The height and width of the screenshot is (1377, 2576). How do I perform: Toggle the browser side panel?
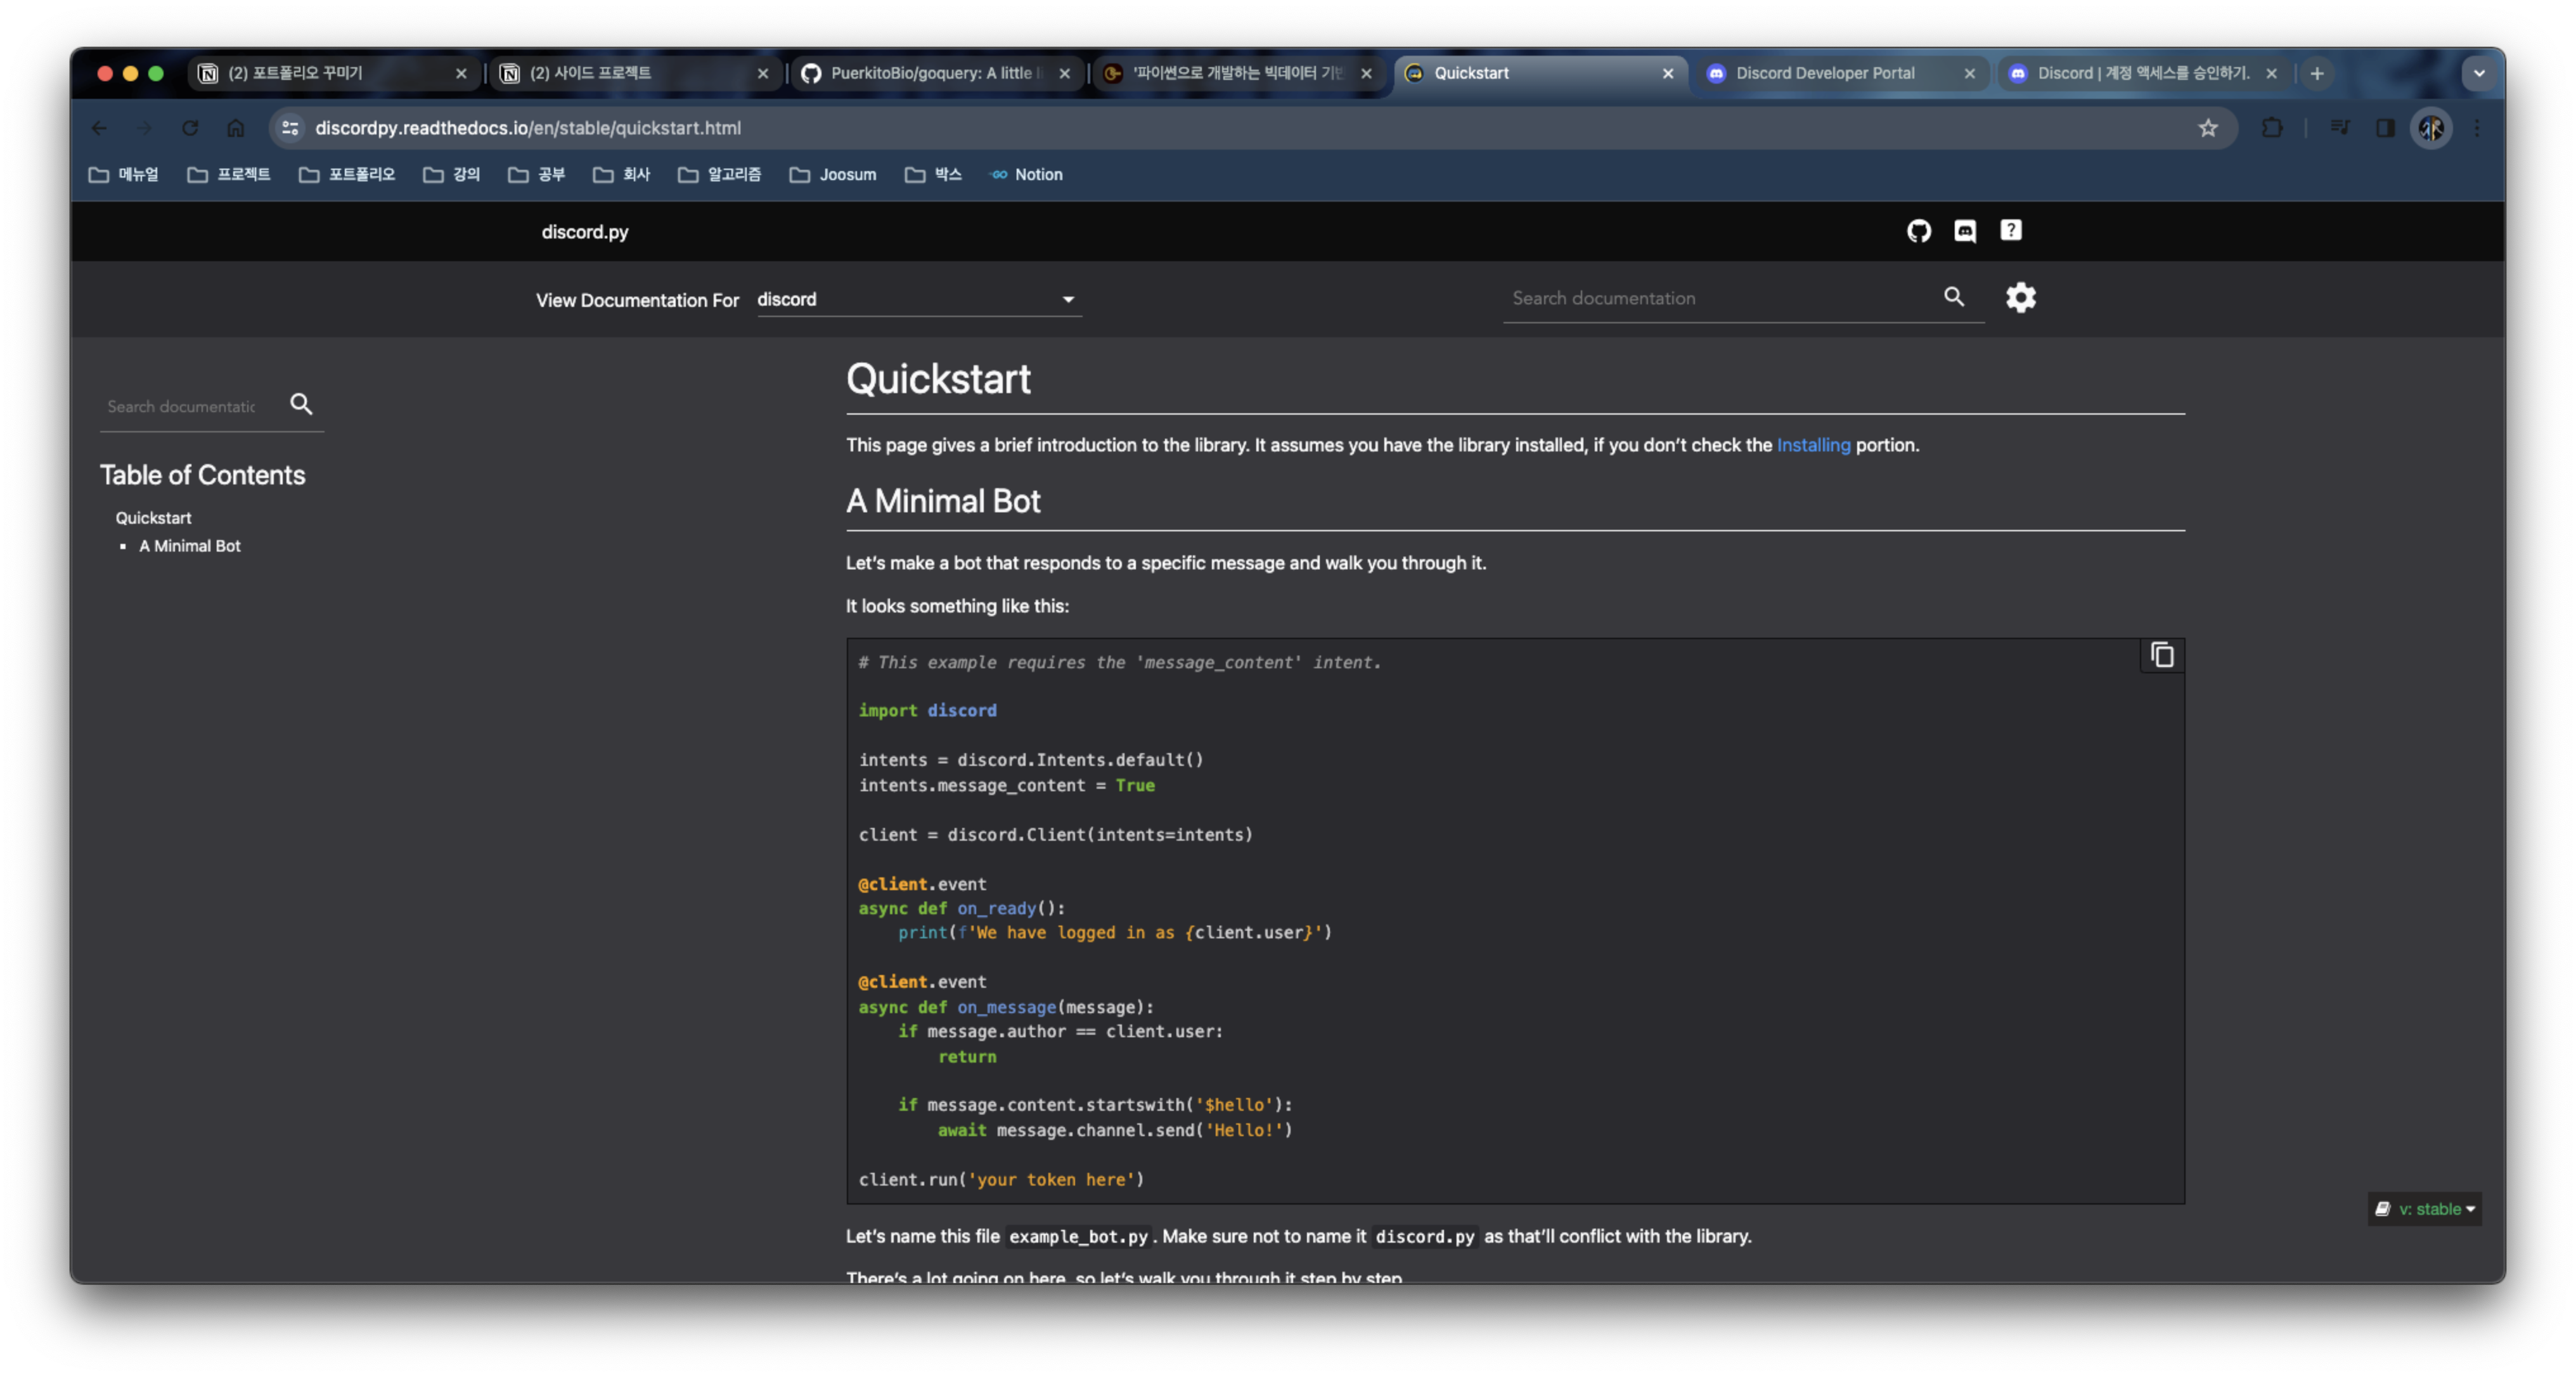pos(2385,128)
